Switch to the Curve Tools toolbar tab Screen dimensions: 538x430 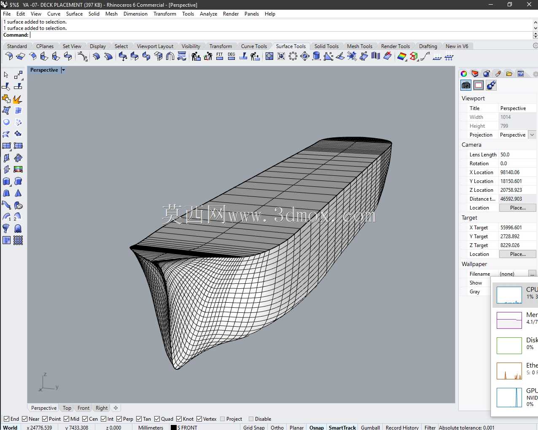point(254,46)
